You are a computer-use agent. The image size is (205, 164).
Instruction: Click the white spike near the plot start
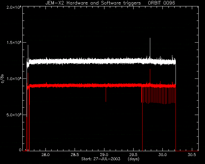pyautogui.click(x=28, y=52)
